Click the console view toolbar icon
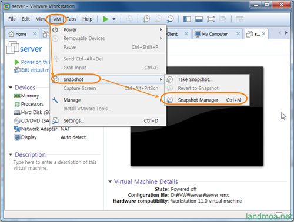Viewport: 294px width, 222px height. 239,19
